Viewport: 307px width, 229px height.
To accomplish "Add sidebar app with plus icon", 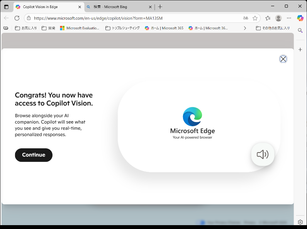I will pos(300,49).
